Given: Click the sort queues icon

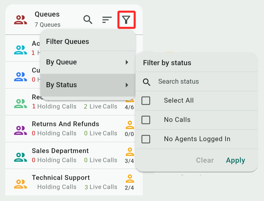Looking at the screenshot, I should click(x=107, y=19).
